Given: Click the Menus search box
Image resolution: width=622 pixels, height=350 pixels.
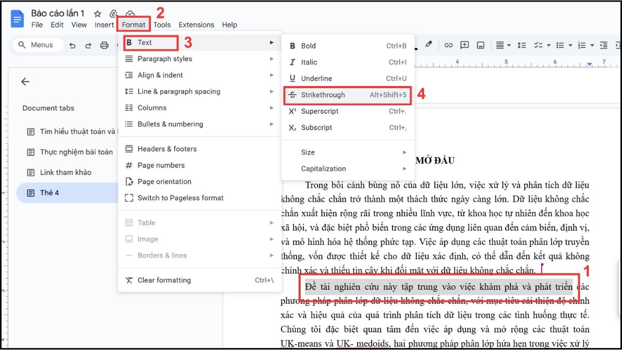Looking at the screenshot, I should pos(38,45).
